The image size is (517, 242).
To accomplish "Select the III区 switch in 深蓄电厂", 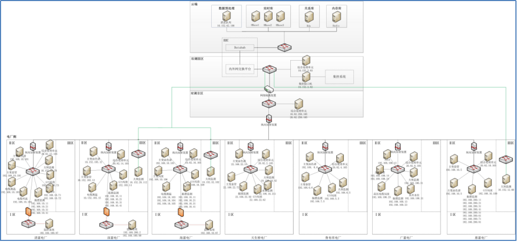I will [138, 154].
